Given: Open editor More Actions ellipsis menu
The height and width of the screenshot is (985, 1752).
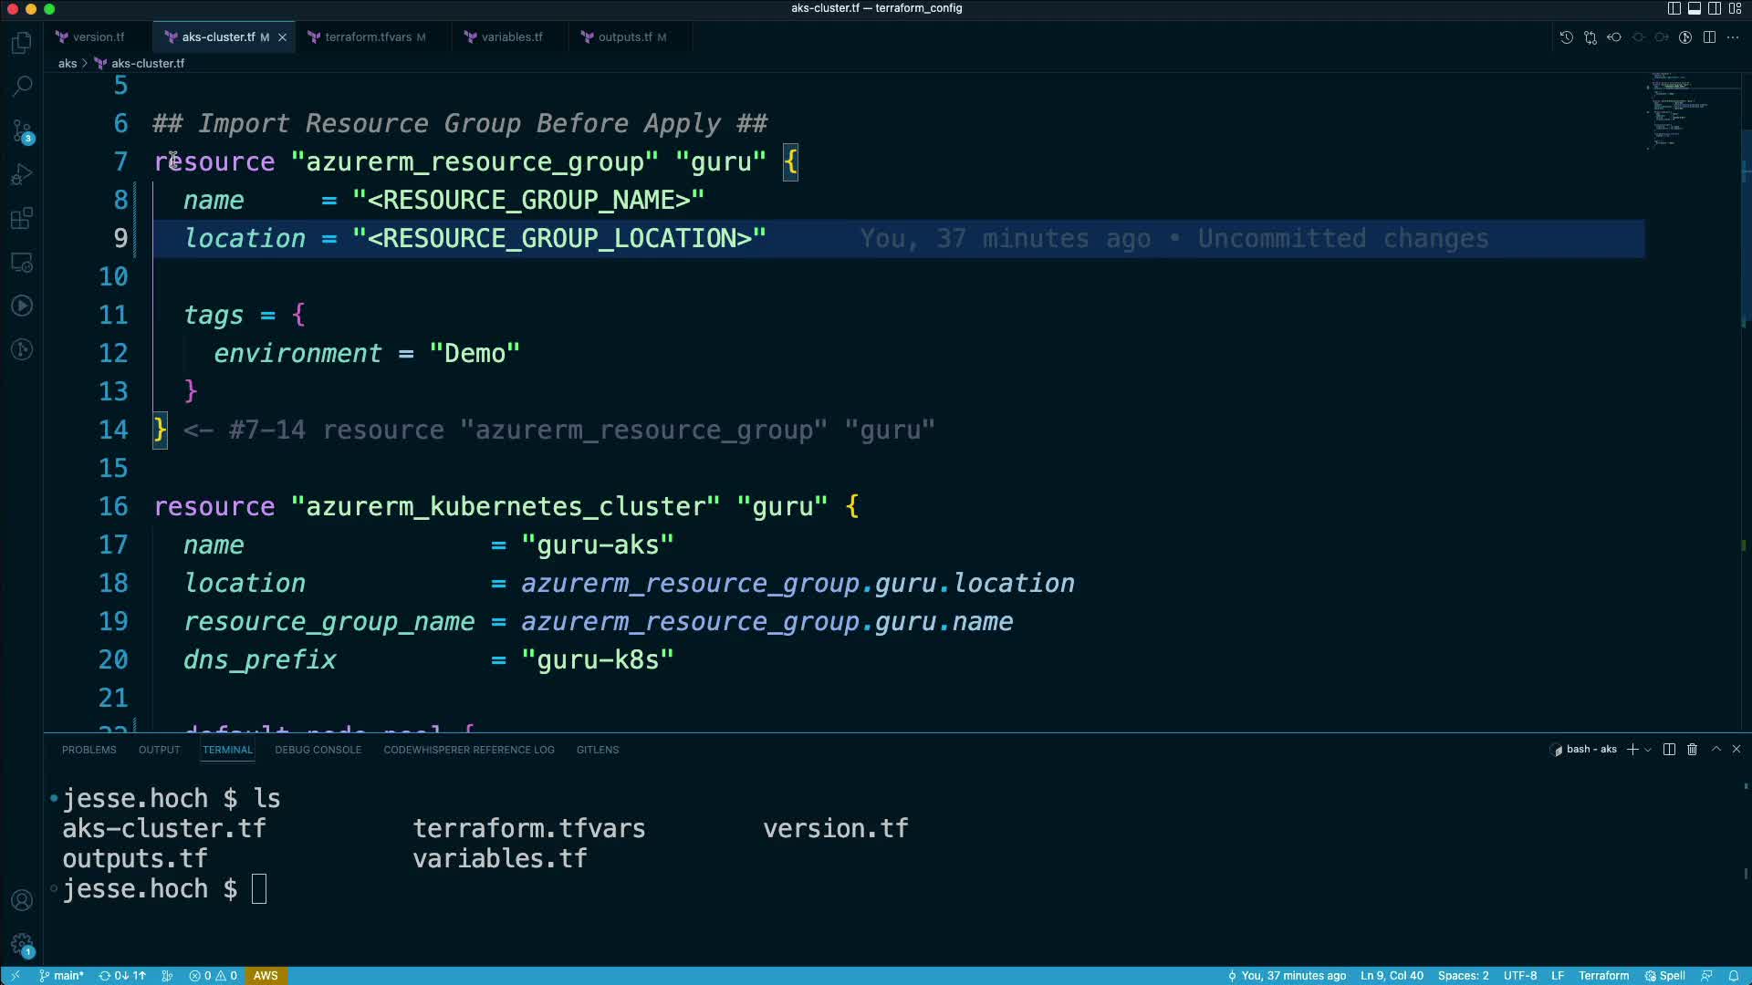Looking at the screenshot, I should pos(1733,37).
